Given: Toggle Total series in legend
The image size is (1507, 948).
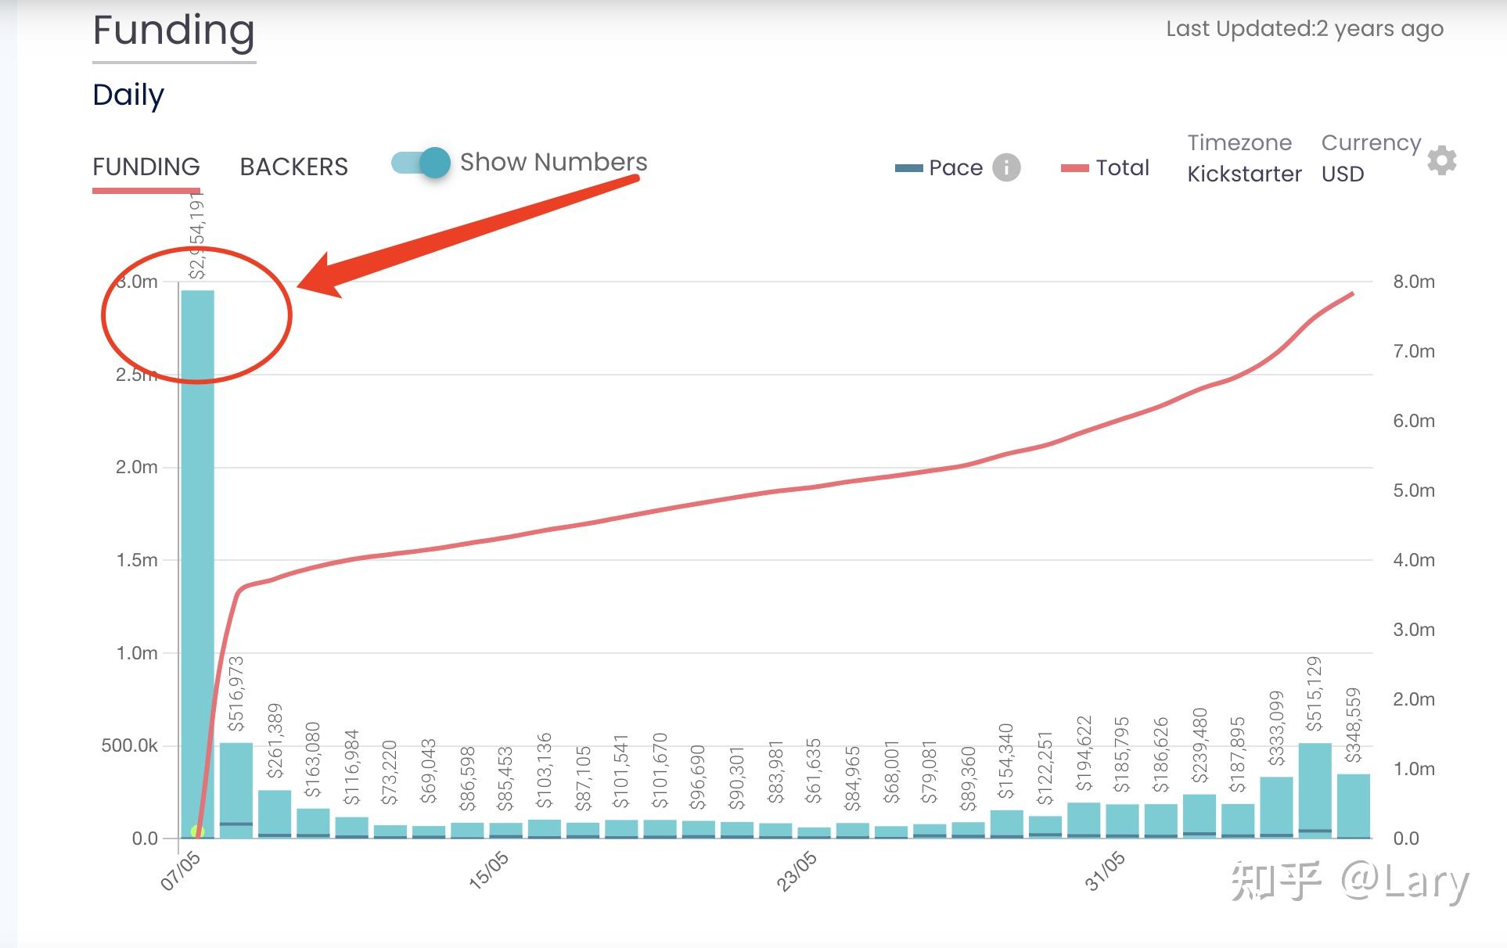Looking at the screenshot, I should [1122, 167].
